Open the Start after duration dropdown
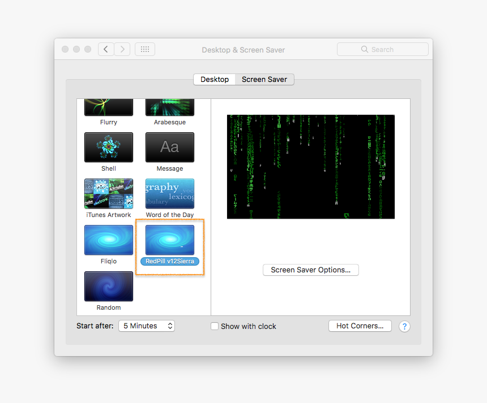This screenshot has width=487, height=403. click(146, 326)
